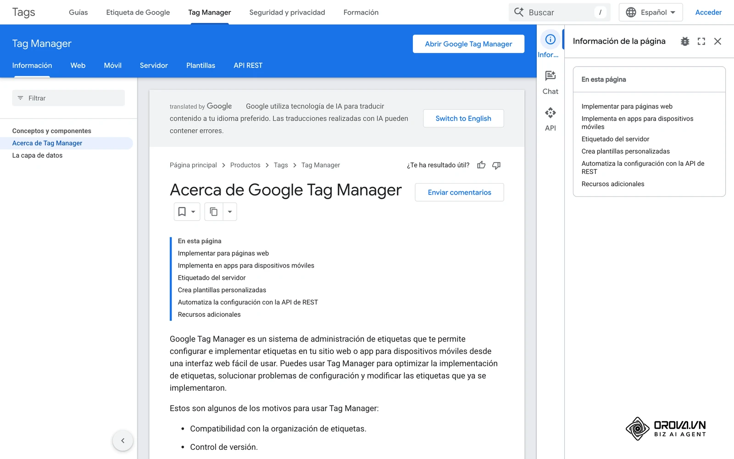Click the Switch to English button
The height and width of the screenshot is (459, 734).
click(x=463, y=118)
